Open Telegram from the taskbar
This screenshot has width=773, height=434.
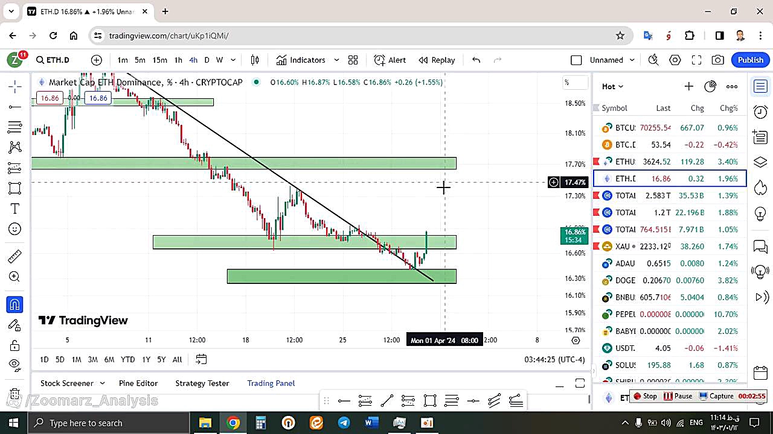[344, 423]
